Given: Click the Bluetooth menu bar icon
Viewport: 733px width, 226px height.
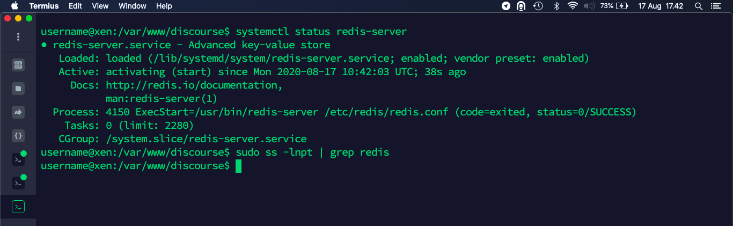Looking at the screenshot, I should tap(556, 6).
